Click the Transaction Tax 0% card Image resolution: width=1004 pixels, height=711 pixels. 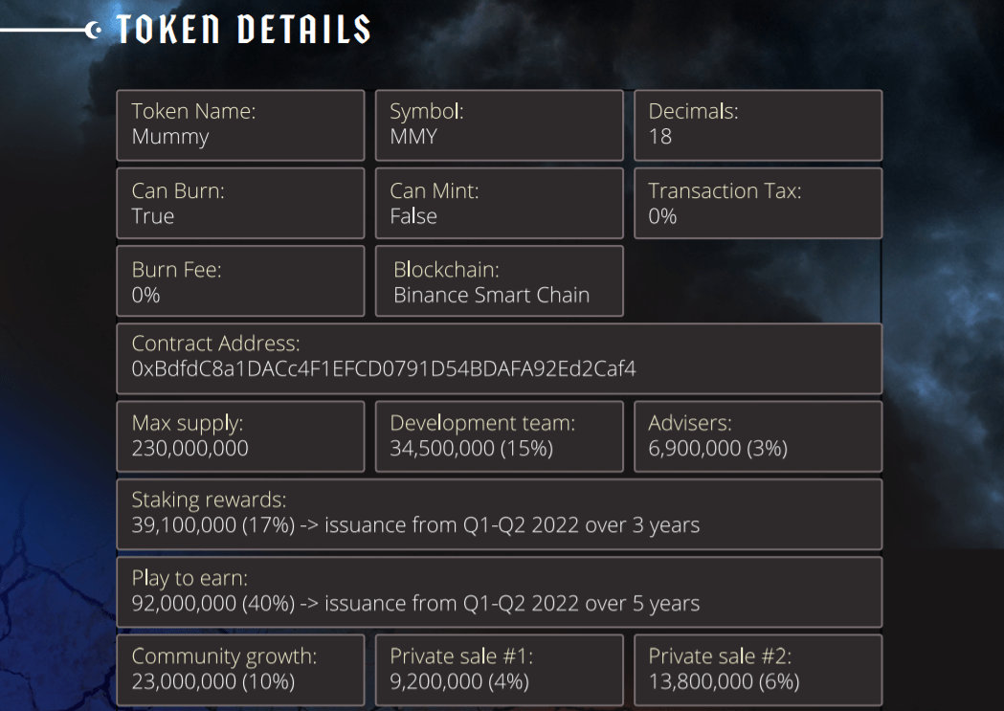pyautogui.click(x=757, y=203)
